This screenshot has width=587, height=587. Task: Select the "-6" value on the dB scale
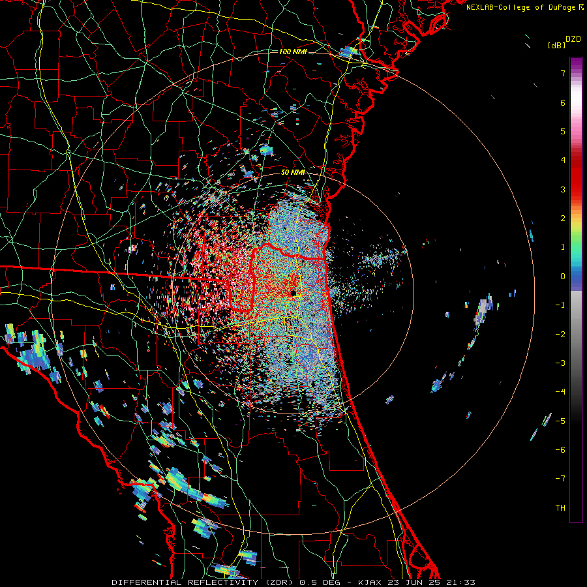pyautogui.click(x=560, y=450)
